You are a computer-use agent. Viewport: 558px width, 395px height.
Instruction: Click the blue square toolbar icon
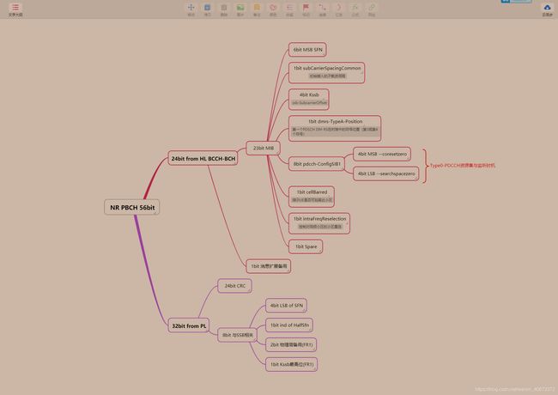pyautogui.click(x=207, y=7)
